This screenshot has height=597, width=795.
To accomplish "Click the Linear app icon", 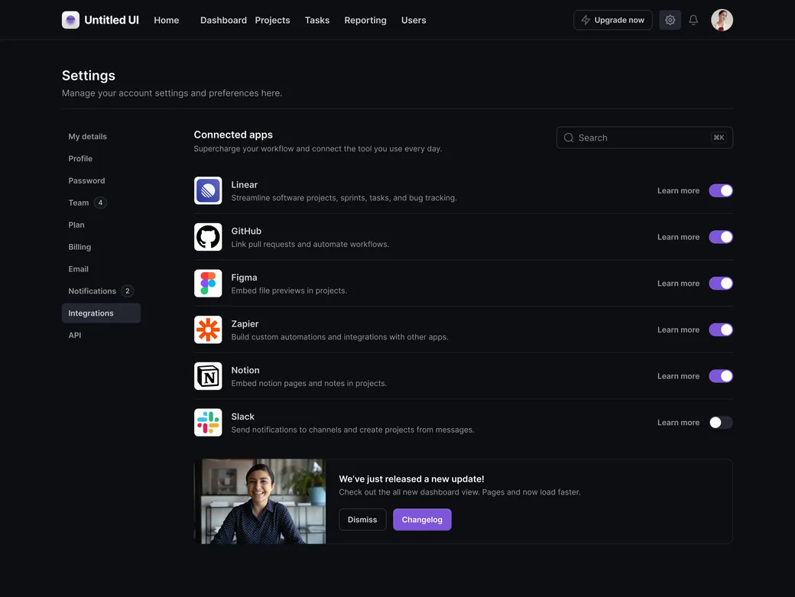I will (x=208, y=190).
